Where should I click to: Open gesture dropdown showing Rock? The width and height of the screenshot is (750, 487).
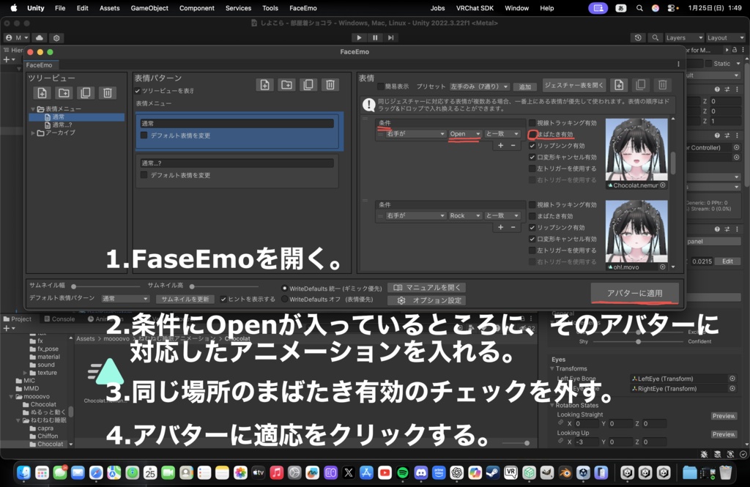point(465,216)
